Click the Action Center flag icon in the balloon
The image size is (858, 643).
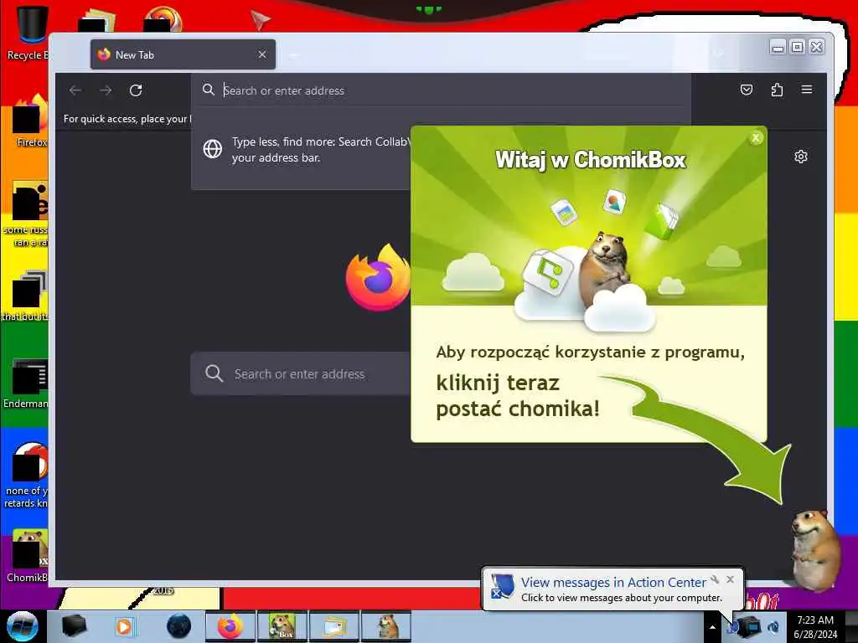502,586
